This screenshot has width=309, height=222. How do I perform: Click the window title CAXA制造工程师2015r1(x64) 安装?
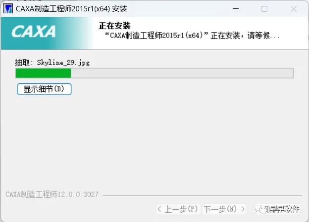[71, 9]
